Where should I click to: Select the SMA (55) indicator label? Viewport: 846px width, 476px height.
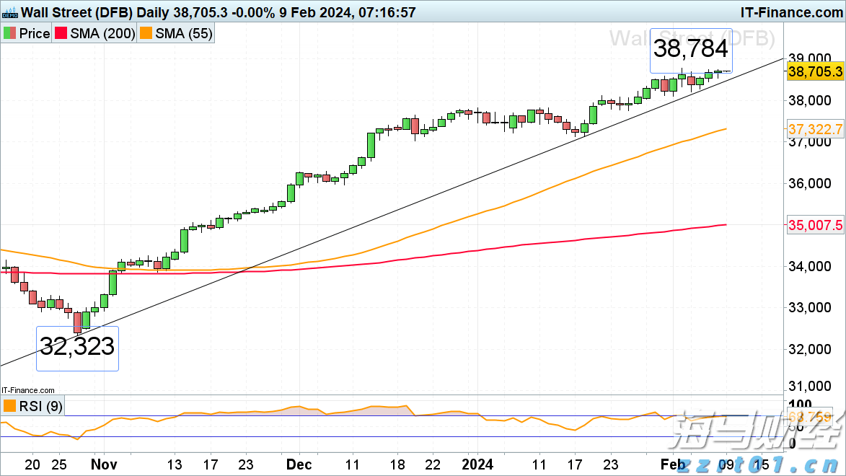pyautogui.click(x=183, y=34)
